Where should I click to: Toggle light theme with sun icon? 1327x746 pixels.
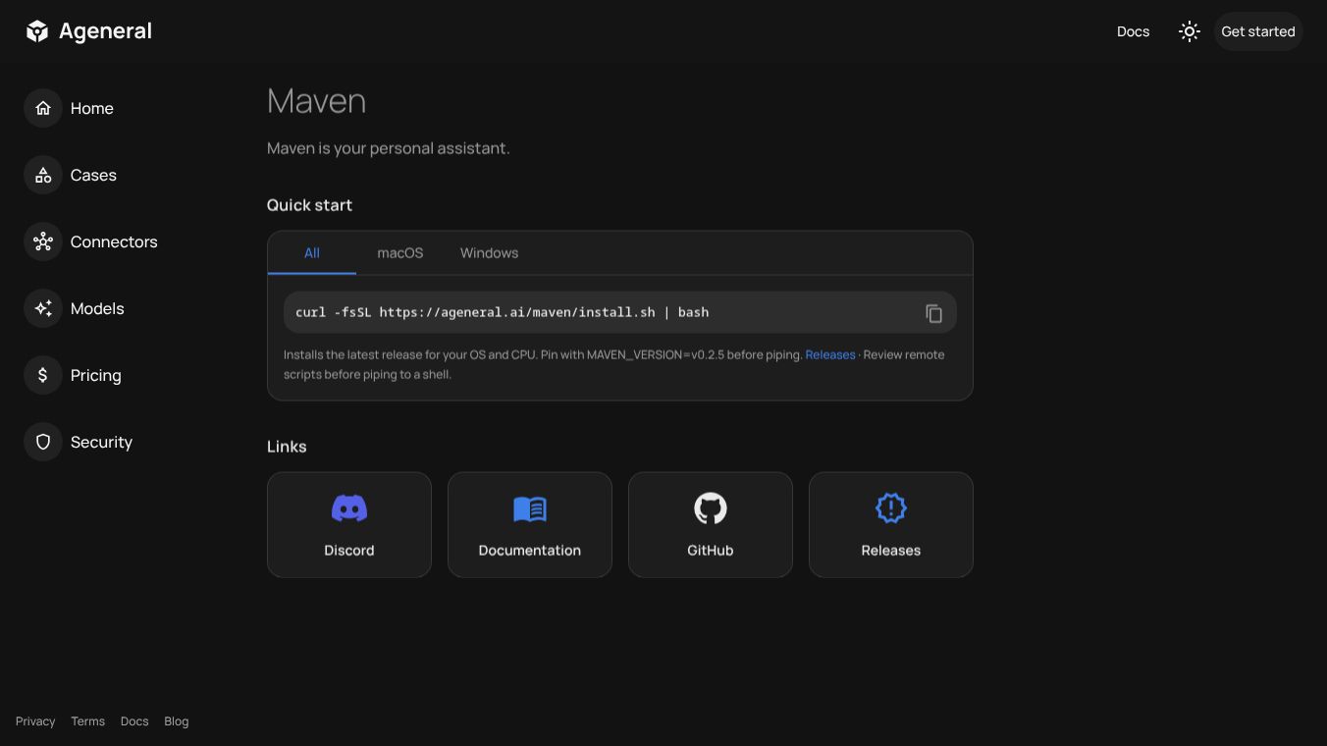pyautogui.click(x=1190, y=31)
